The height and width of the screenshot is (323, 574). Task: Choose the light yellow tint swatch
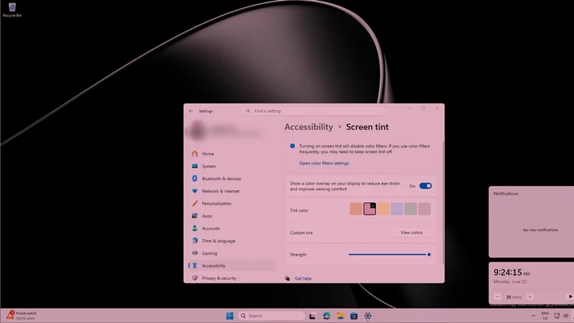(383, 209)
